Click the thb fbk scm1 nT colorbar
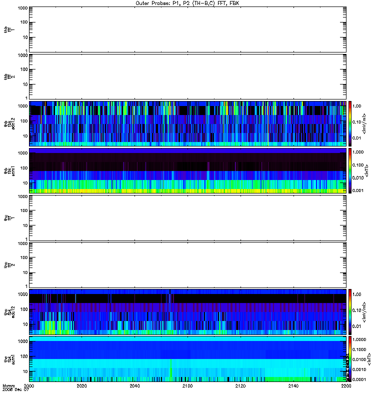Viewport: 375px width, 400px height. tap(350, 170)
